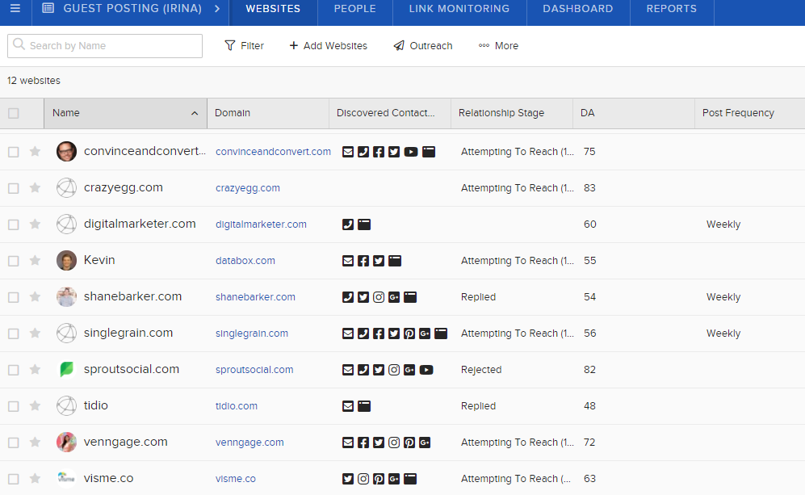Click the project list icon beside Guest Posting

tap(48, 8)
